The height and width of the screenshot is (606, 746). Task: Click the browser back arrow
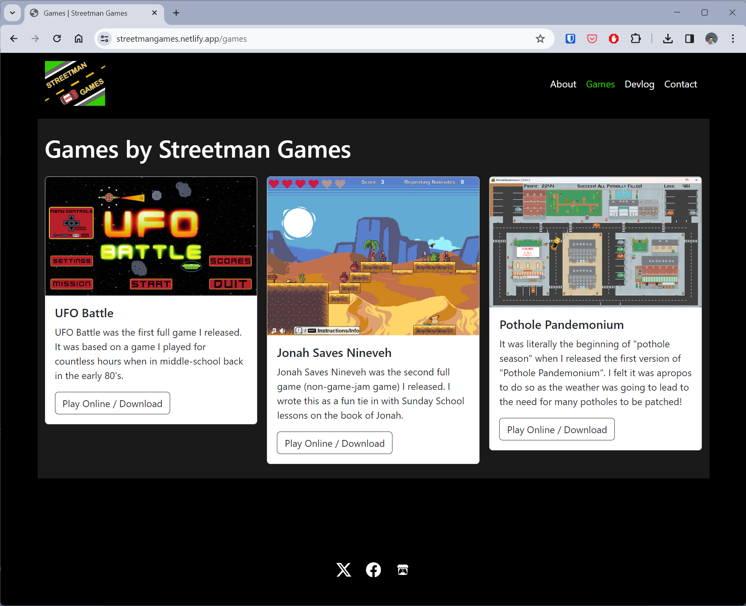pyautogui.click(x=14, y=39)
